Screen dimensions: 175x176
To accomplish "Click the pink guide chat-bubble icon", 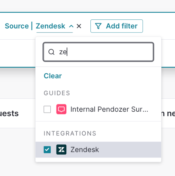I will [61, 109].
